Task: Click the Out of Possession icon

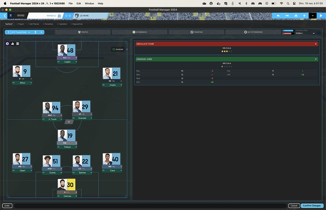Action: (x=245, y=32)
